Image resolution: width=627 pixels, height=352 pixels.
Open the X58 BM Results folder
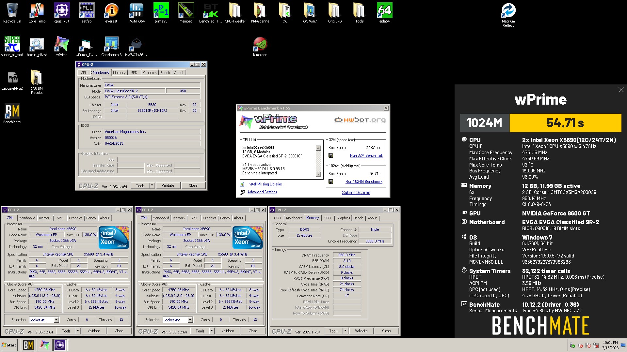point(37,82)
